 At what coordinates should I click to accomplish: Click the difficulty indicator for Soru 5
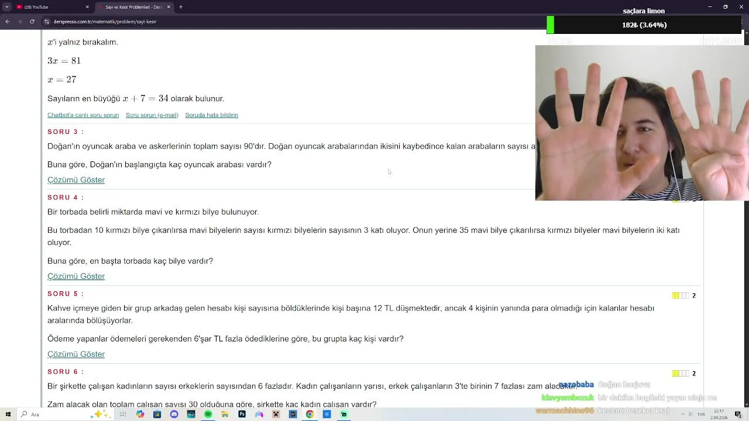(681, 296)
